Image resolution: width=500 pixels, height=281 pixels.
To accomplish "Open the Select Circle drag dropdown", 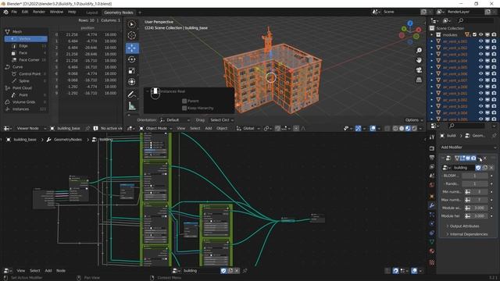I will coord(222,120).
